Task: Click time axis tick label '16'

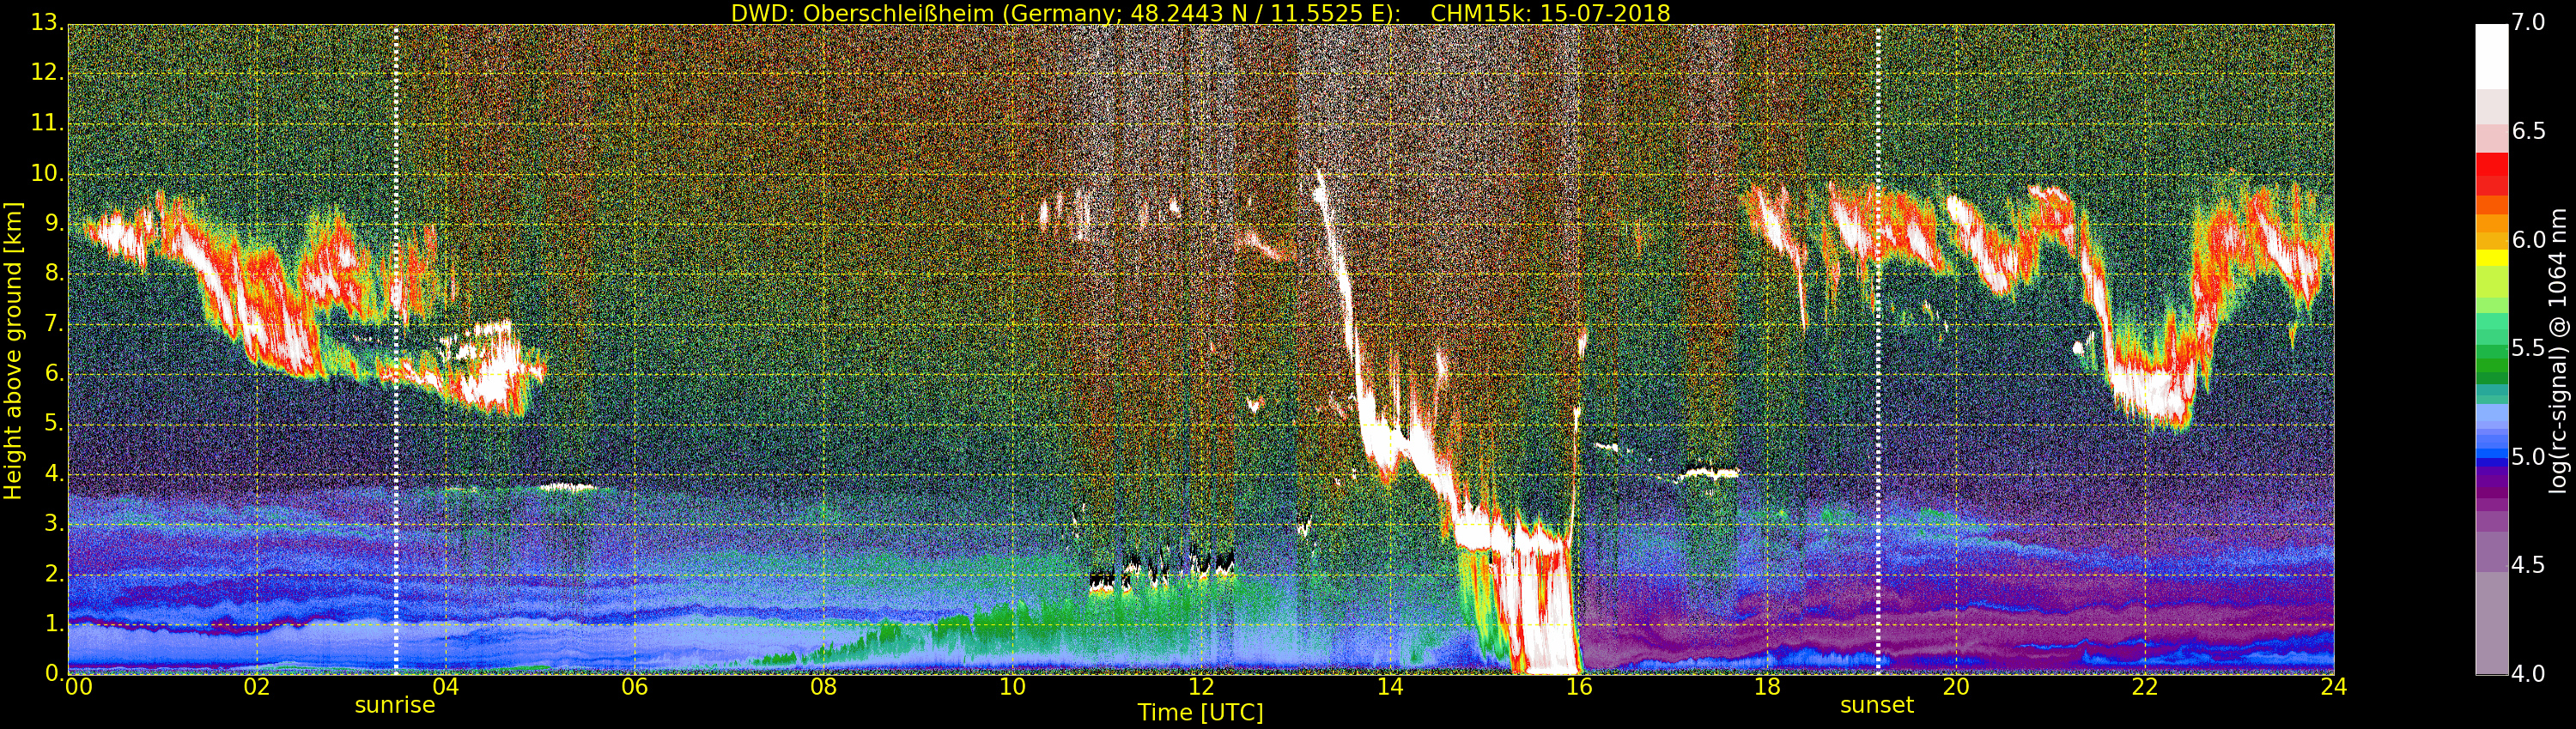Action: point(1579,686)
